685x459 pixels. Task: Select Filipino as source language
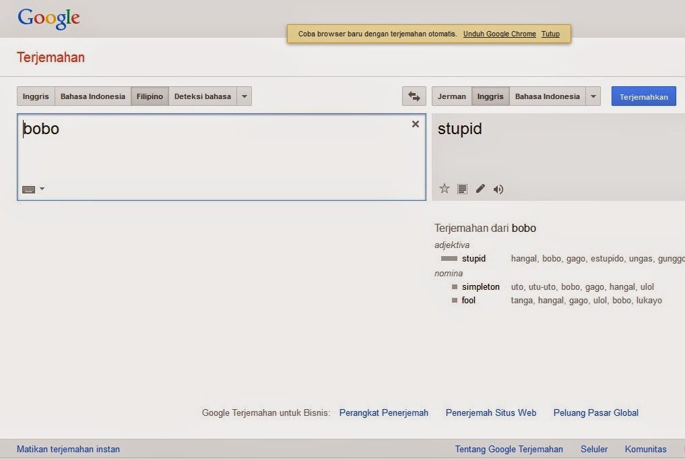(150, 96)
